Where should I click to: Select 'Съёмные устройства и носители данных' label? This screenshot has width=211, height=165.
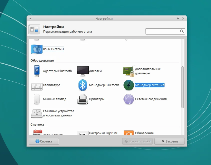(58, 113)
